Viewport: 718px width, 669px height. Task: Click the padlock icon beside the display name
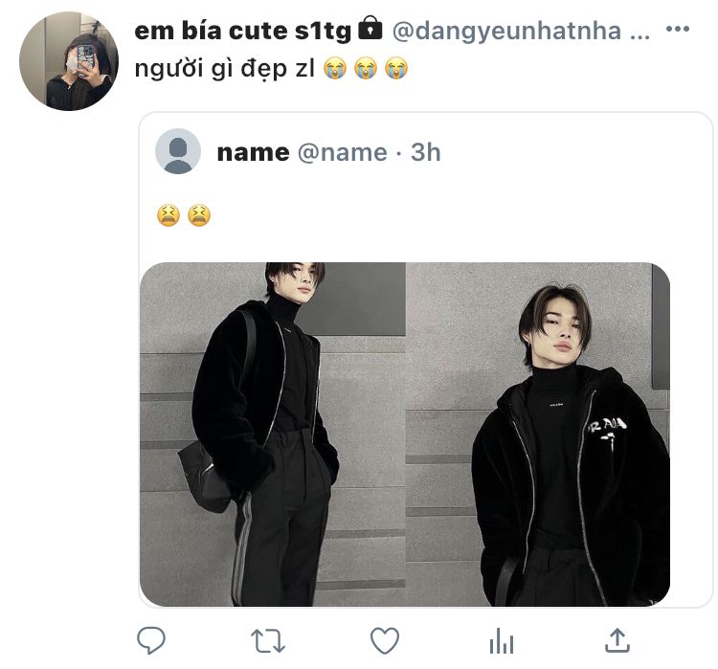[370, 28]
